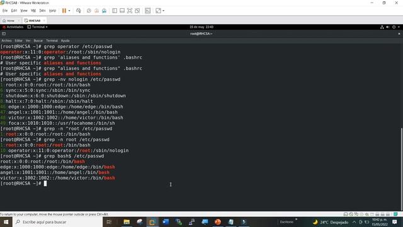This screenshot has width=403, height=227.
Task: Select the RHCSA8 virtual machine tab
Action: click(34, 21)
